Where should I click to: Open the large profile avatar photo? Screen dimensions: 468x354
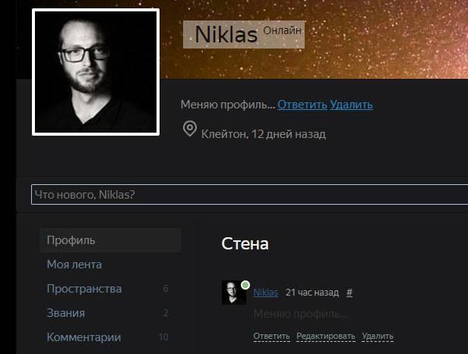(x=96, y=72)
